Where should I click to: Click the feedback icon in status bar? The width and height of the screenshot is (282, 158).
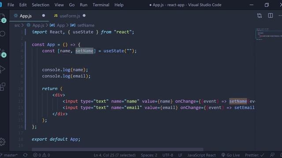point(272,155)
